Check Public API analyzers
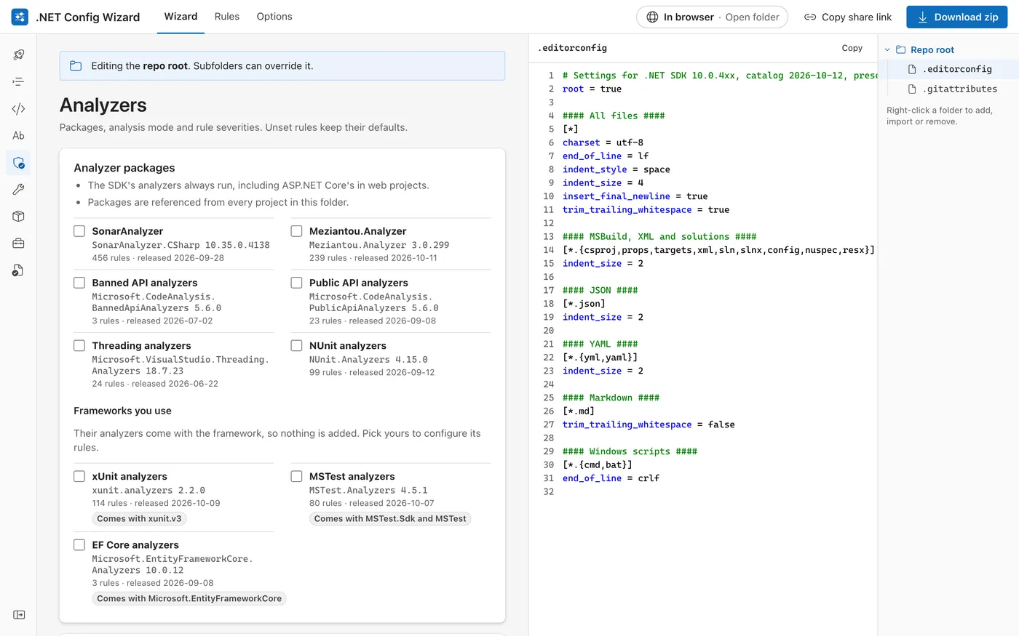The width and height of the screenshot is (1019, 636). pos(296,283)
